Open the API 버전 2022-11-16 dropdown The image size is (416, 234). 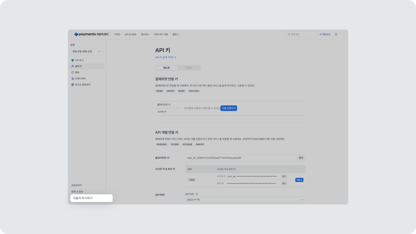pos(245,200)
